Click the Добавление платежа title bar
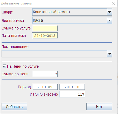118x114 pixels. (56, 3)
